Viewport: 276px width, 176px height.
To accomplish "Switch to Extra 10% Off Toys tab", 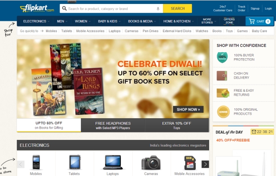I will 177,126.
